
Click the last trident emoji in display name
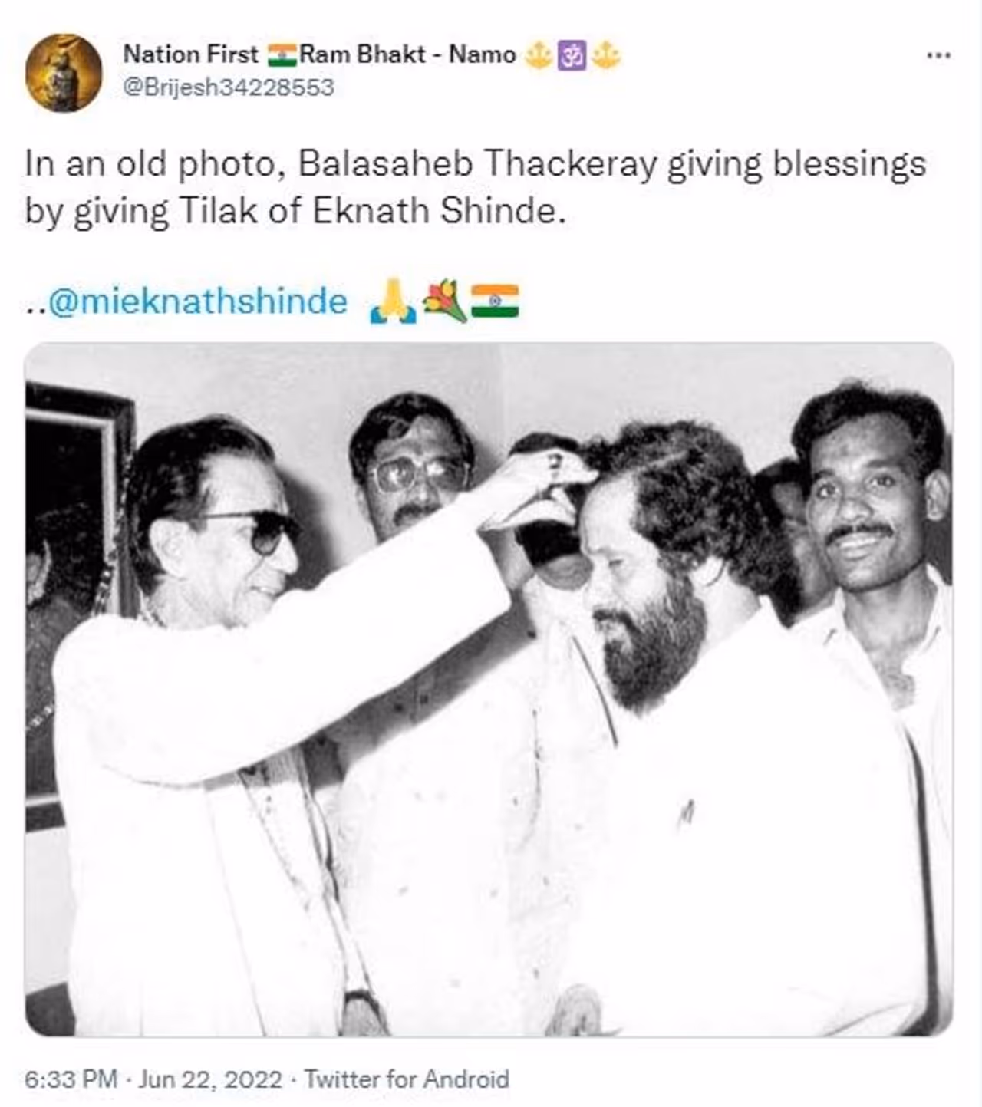607,55
